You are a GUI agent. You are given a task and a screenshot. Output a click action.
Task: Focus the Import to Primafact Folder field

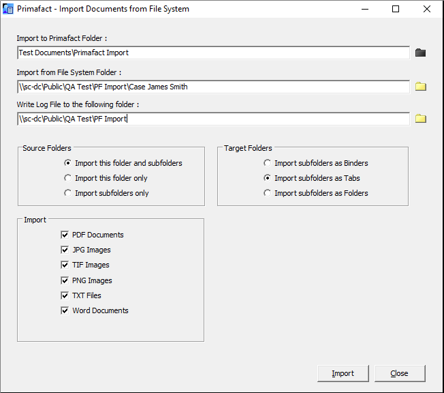pyautogui.click(x=213, y=53)
